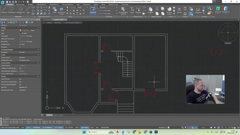Screen dimensions: 240x135
Task: Click the print icon in quick access toolbar
Action: click(28, 2)
